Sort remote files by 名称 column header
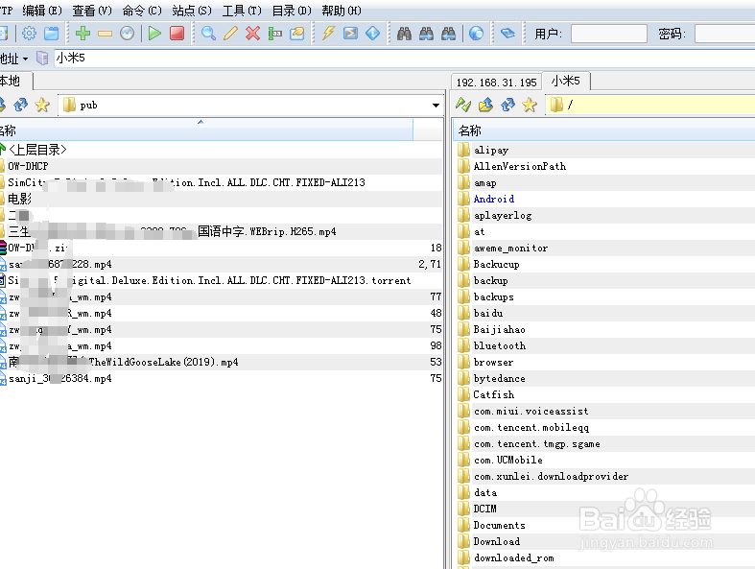 [604, 130]
